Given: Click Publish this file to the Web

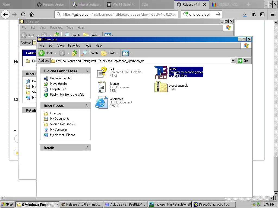Looking at the screenshot, I should (x=67, y=95).
